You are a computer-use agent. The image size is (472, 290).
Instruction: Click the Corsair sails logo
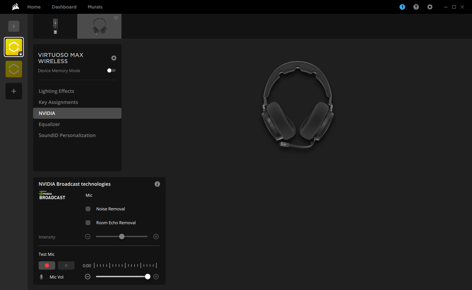pos(15,7)
